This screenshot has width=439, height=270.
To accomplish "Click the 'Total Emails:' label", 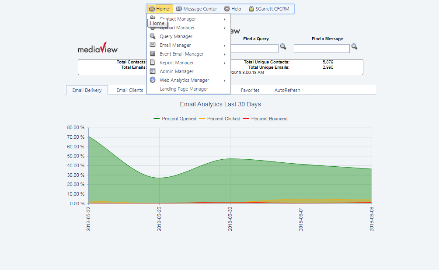I will (134, 67).
